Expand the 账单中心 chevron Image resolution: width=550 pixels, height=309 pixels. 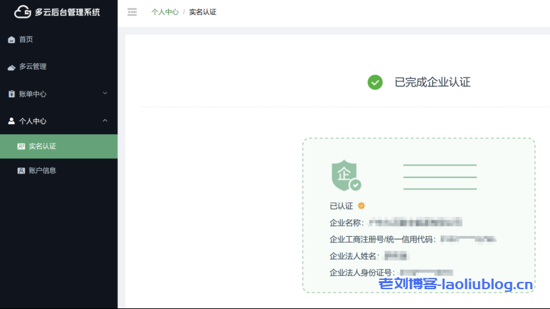[105, 93]
